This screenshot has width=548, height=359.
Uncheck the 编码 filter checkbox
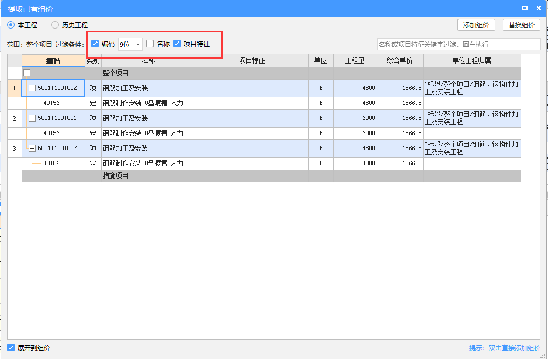[95, 44]
